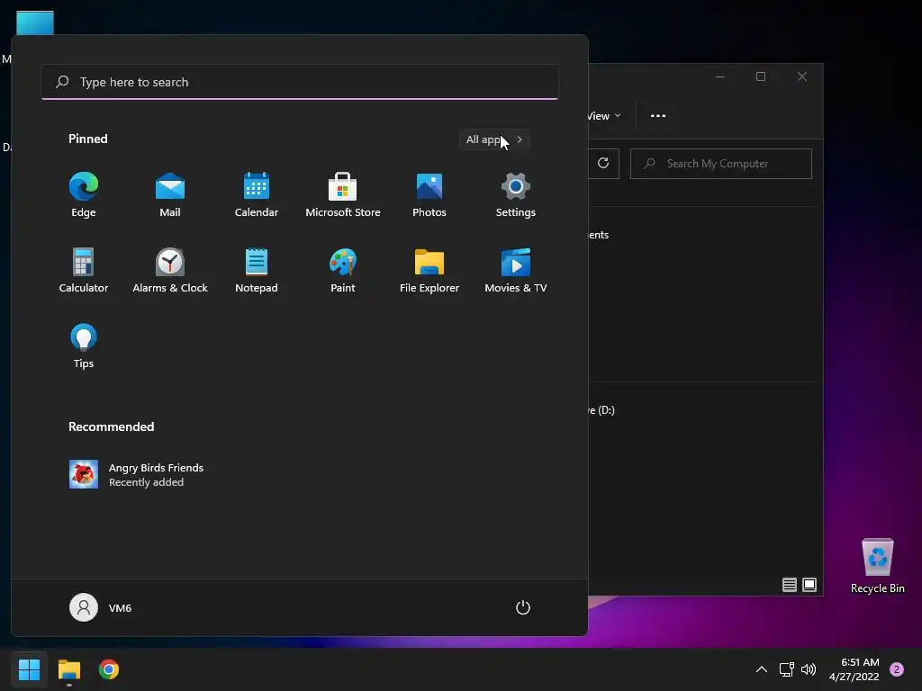Switch File Explorer to details view

(x=789, y=585)
